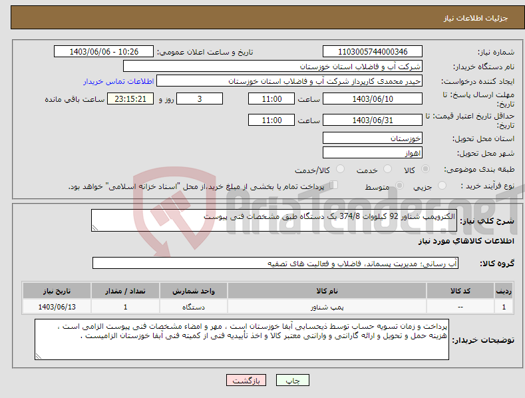
Task: Open اطلاعات تماس خریدار link
Action: pyautogui.click(x=118, y=81)
